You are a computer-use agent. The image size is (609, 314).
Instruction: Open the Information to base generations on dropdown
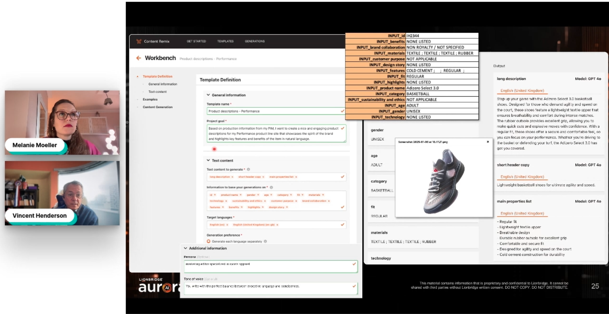coord(276,201)
